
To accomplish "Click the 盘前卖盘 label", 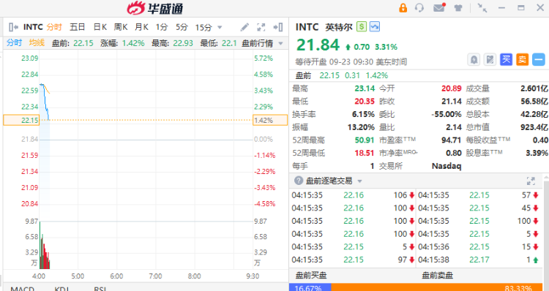I will click(x=437, y=275).
